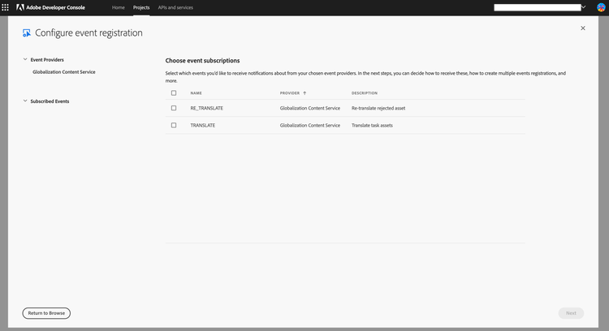Click 'Translate task assets' description

(x=372, y=125)
